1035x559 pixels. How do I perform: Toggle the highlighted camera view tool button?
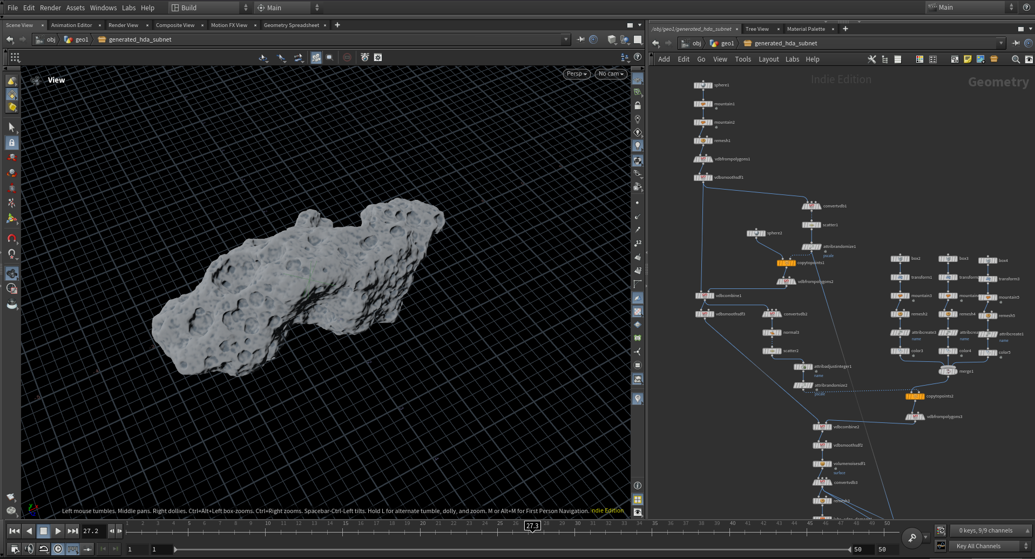pyautogui.click(x=12, y=273)
